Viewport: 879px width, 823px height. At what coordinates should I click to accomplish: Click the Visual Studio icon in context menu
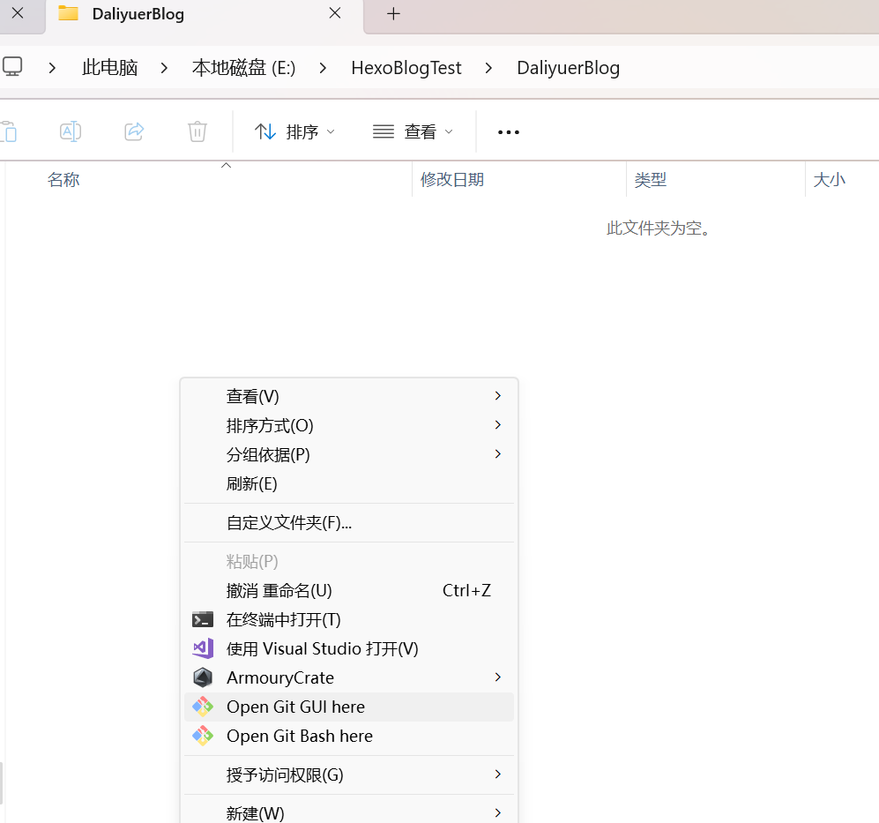(x=203, y=648)
